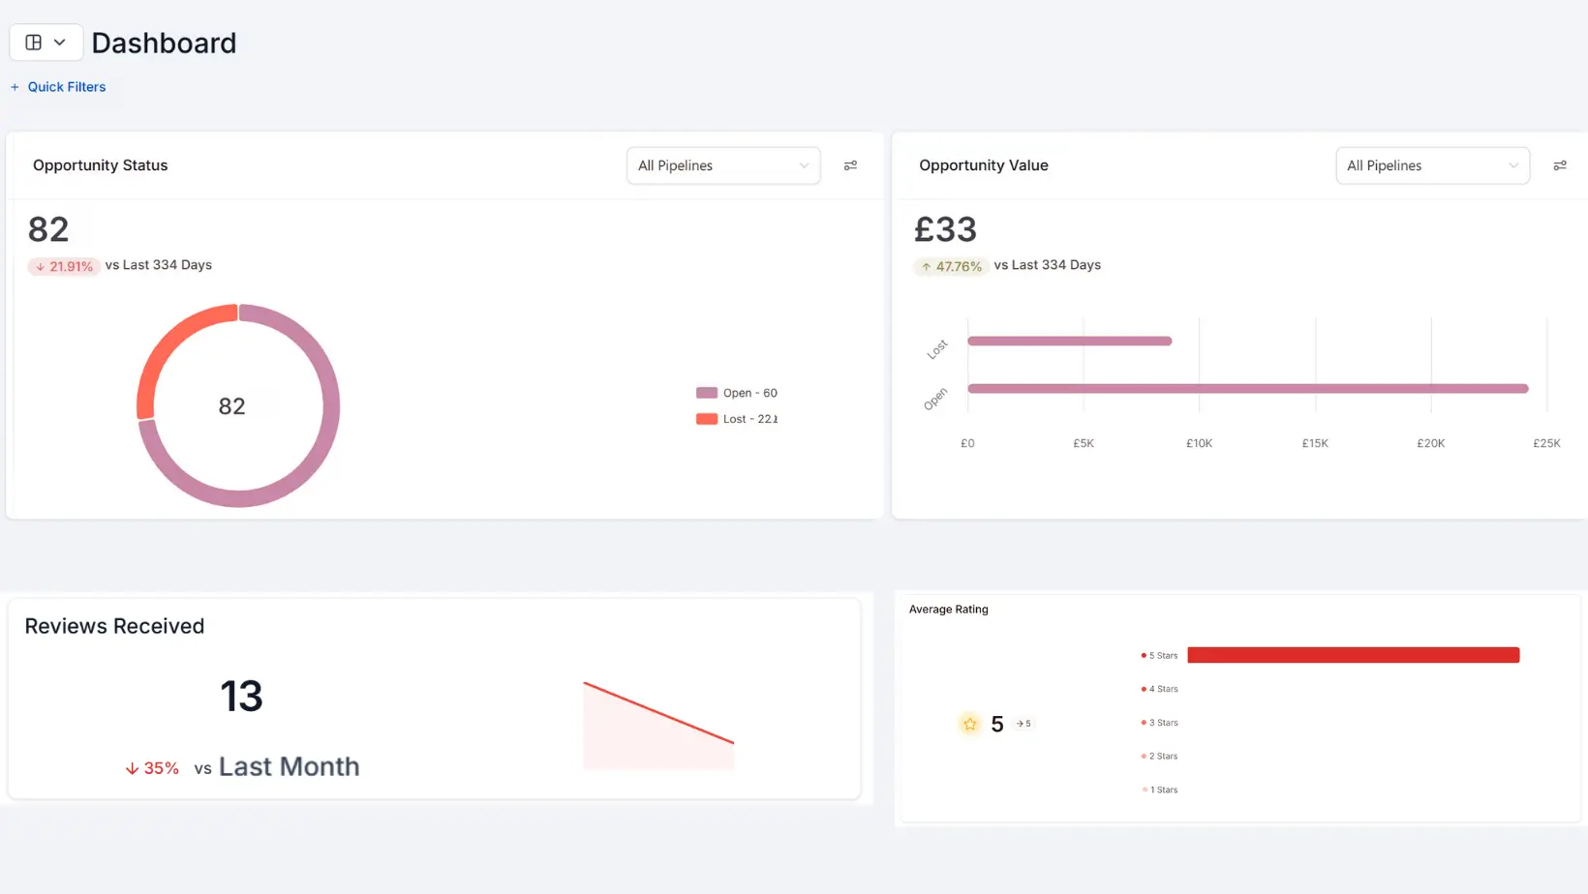Click the up arrow next to 47.76%
1588x894 pixels.
[926, 266]
